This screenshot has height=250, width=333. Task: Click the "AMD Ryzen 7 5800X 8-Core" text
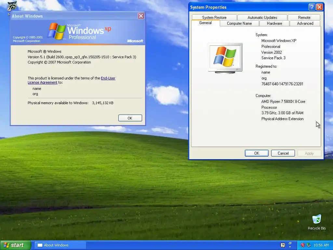pyautogui.click(x=283, y=102)
